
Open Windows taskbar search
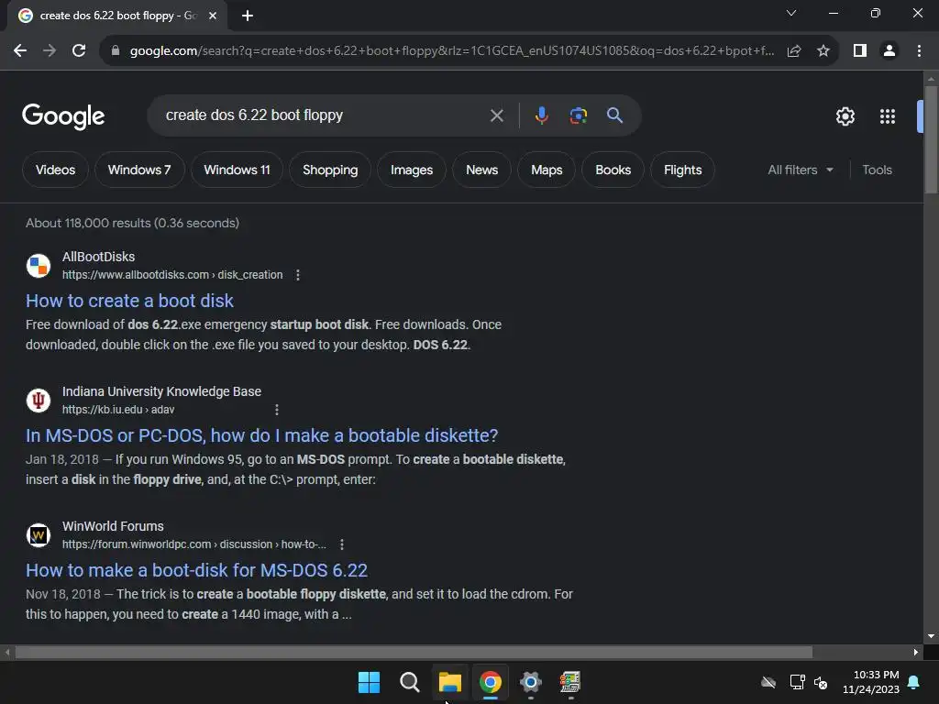pyautogui.click(x=410, y=682)
